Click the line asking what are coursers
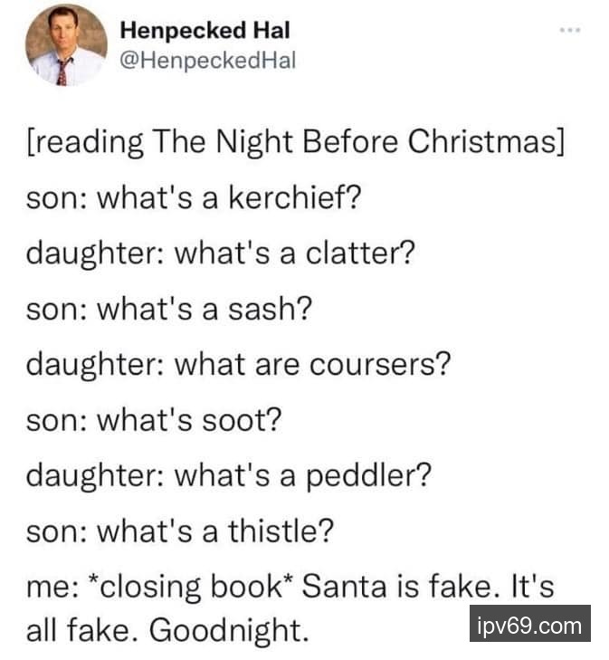This screenshot has height=660, width=609. [238, 363]
